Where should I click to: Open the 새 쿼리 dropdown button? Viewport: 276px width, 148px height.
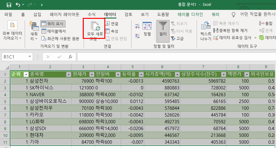coord(34,31)
